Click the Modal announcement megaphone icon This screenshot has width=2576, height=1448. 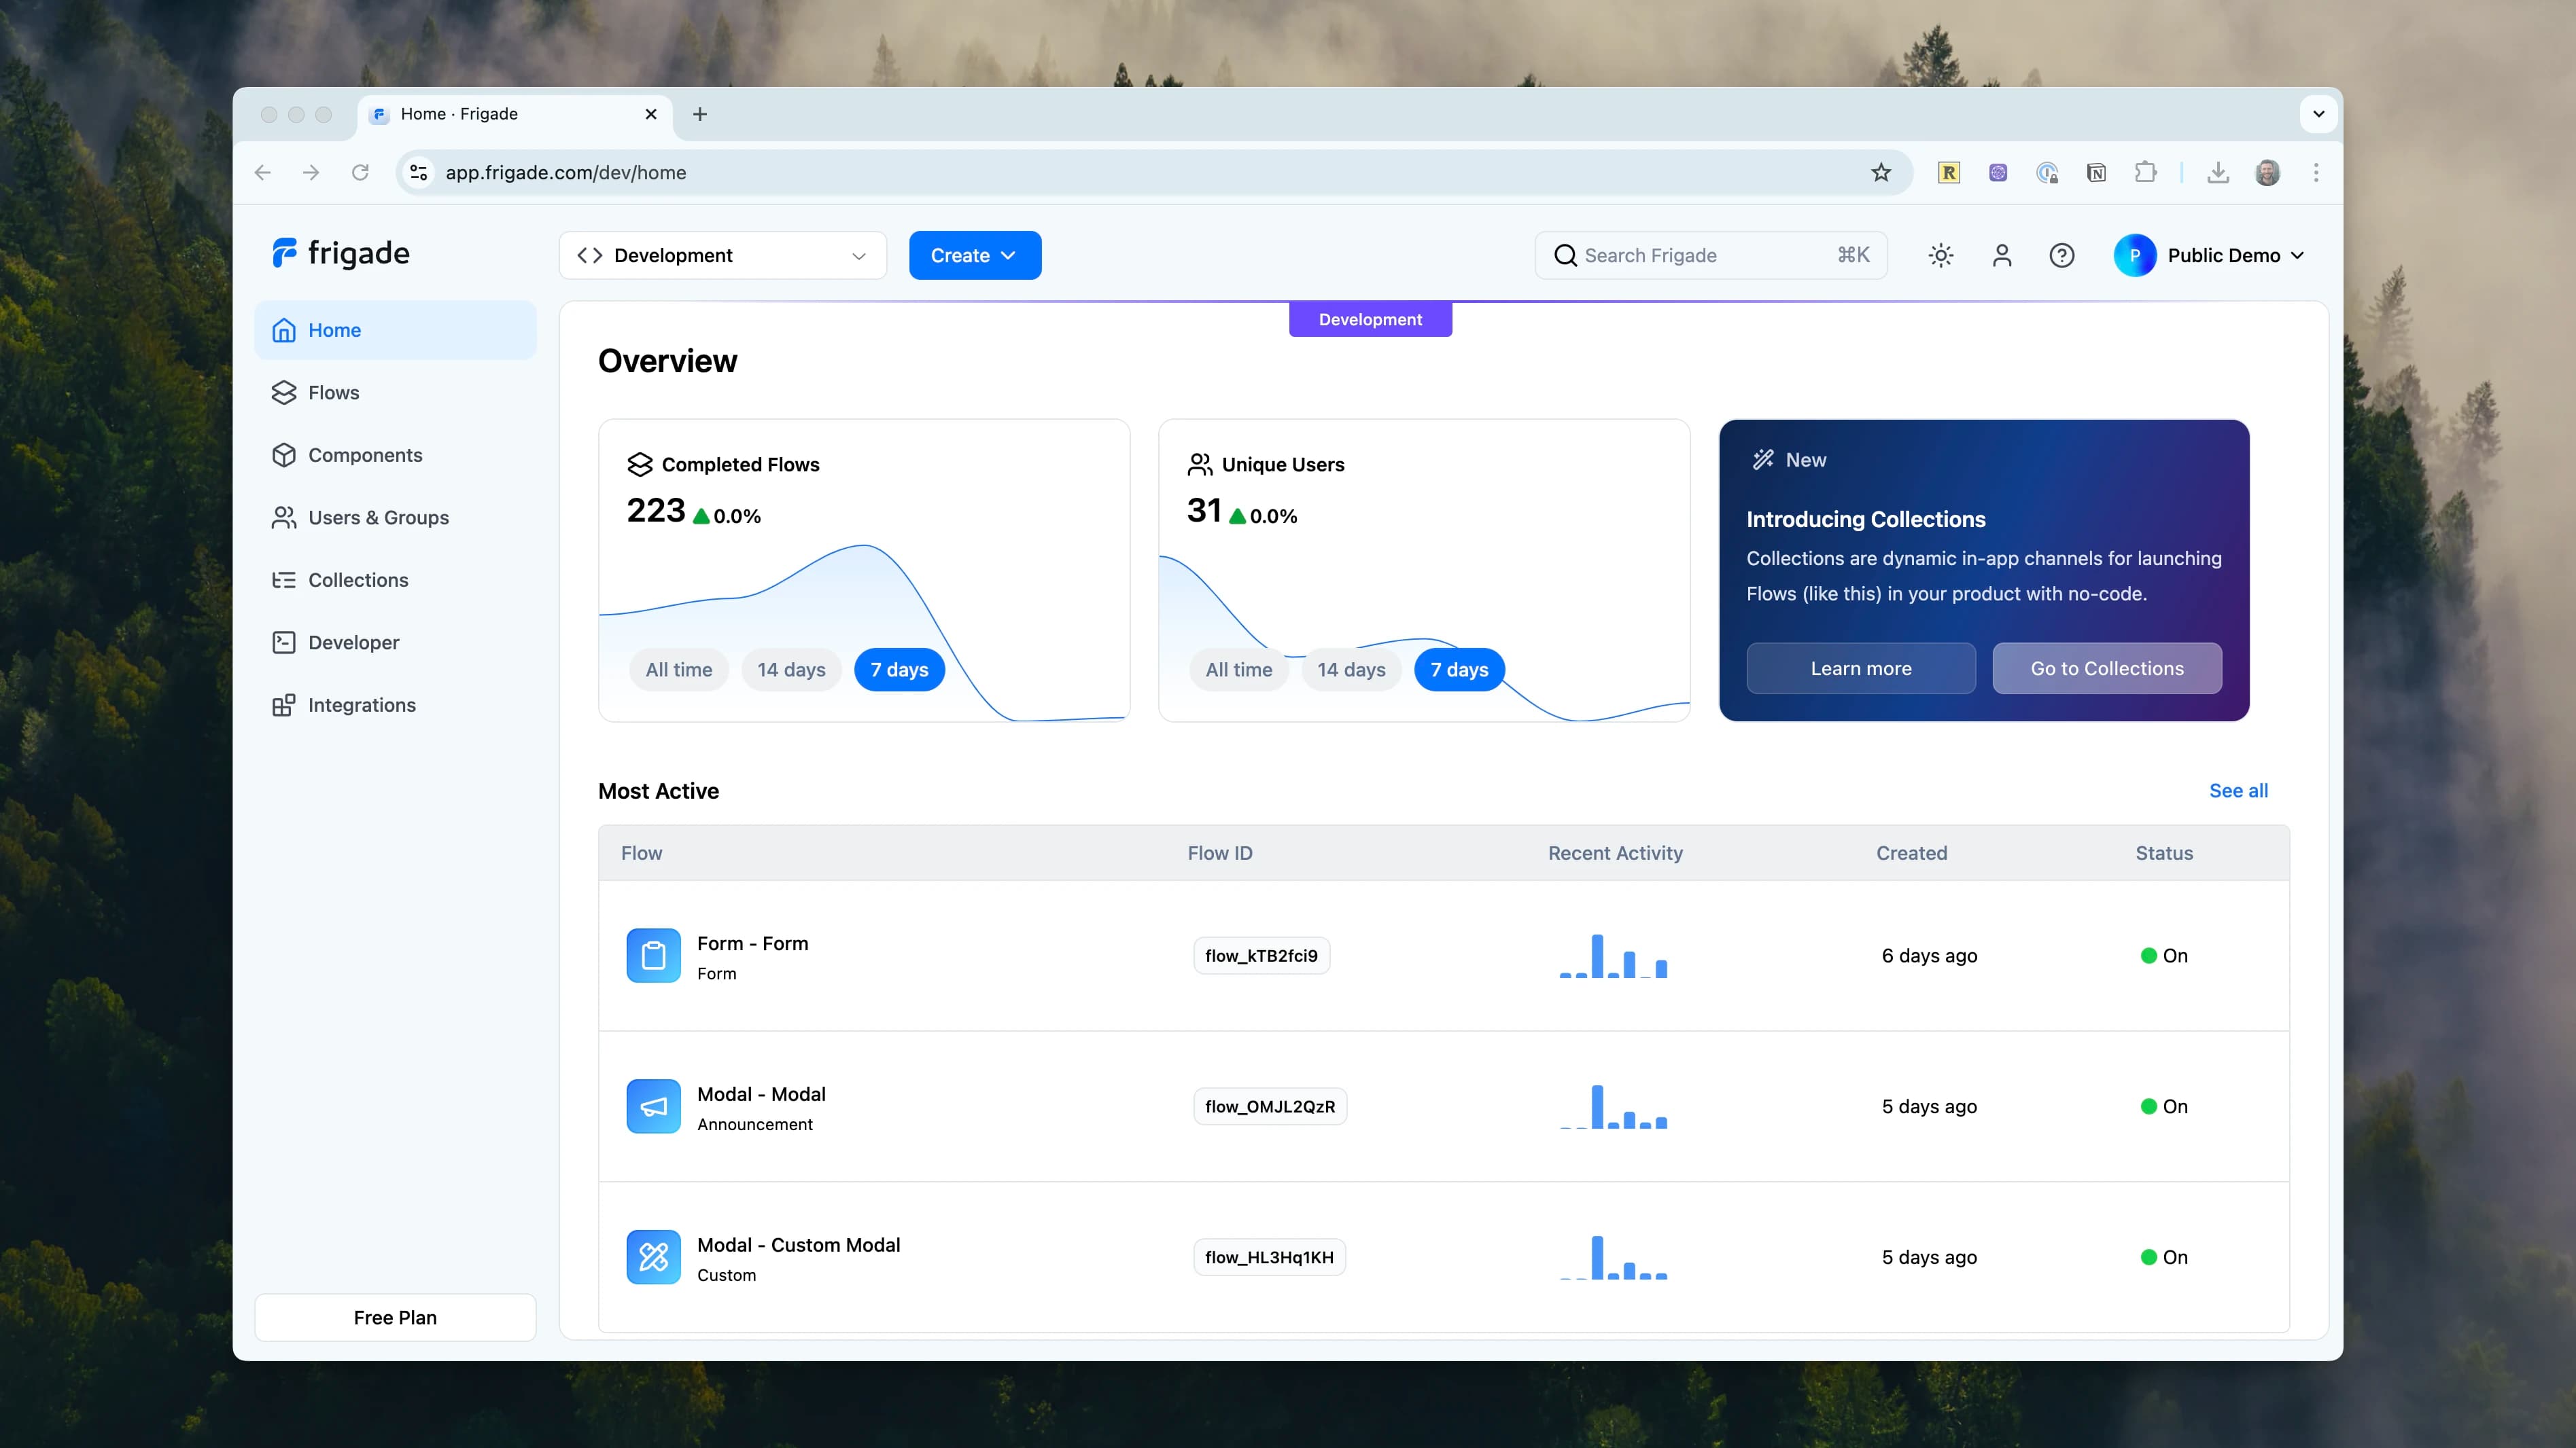tap(653, 1106)
